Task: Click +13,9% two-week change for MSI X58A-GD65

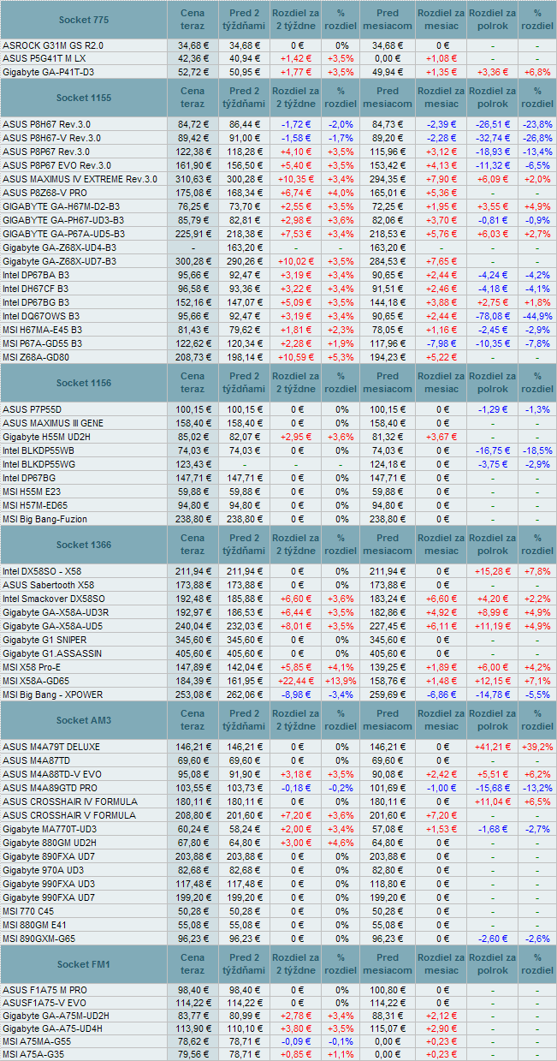Action: [x=341, y=681]
